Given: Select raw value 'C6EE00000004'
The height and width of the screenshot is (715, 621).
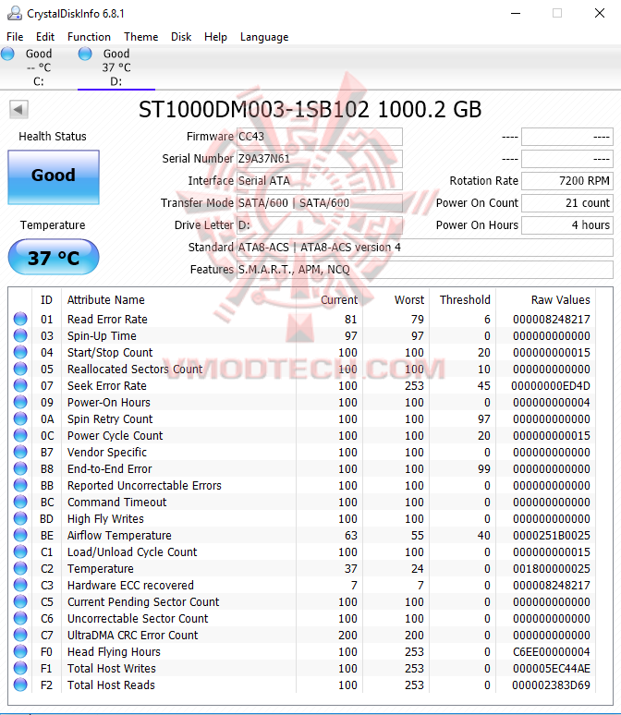Looking at the screenshot, I should coord(551,651).
